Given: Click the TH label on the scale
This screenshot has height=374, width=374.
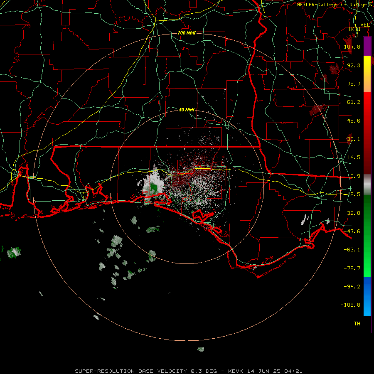Looking at the screenshot, I should [x=357, y=324].
